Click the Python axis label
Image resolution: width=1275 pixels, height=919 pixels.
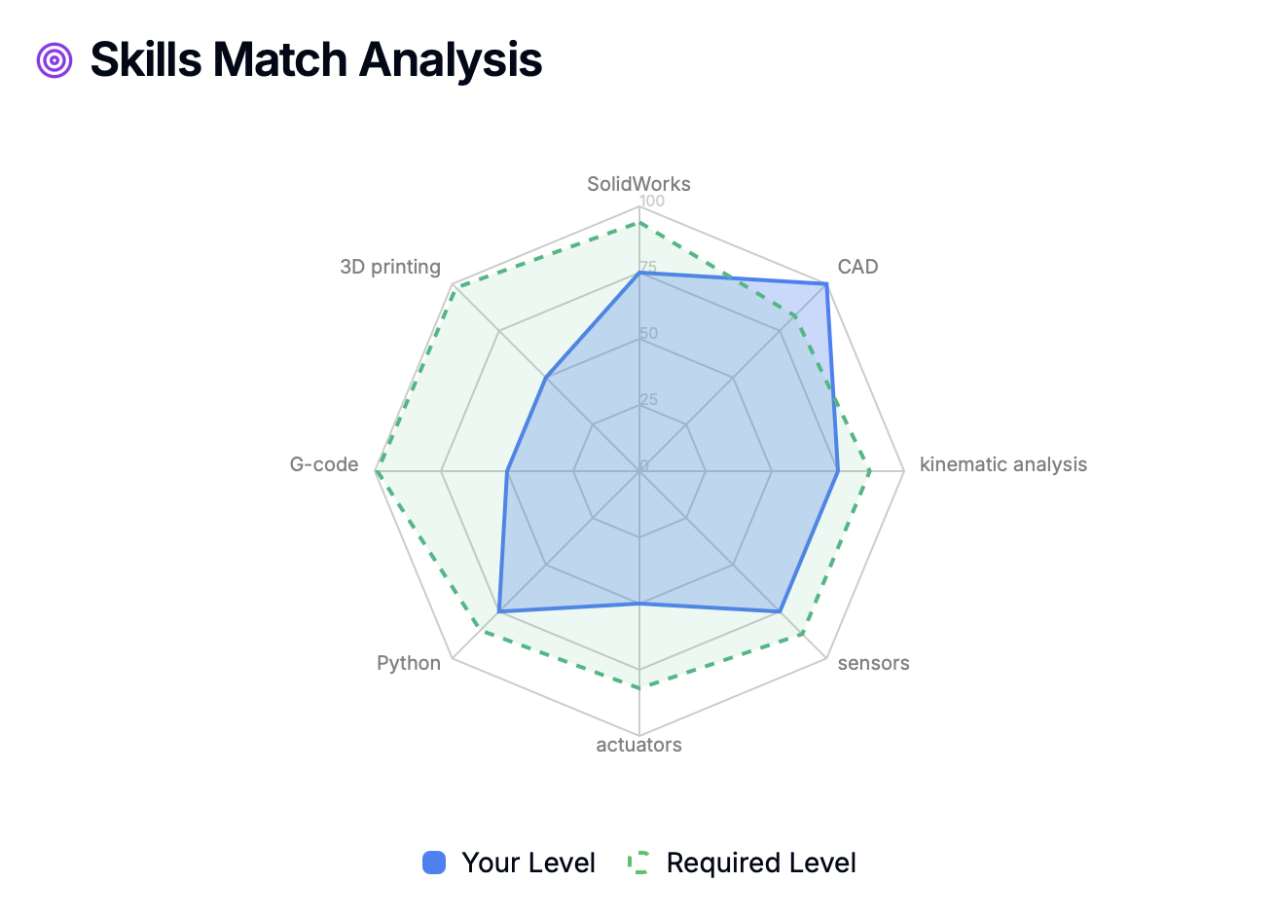pos(409,663)
